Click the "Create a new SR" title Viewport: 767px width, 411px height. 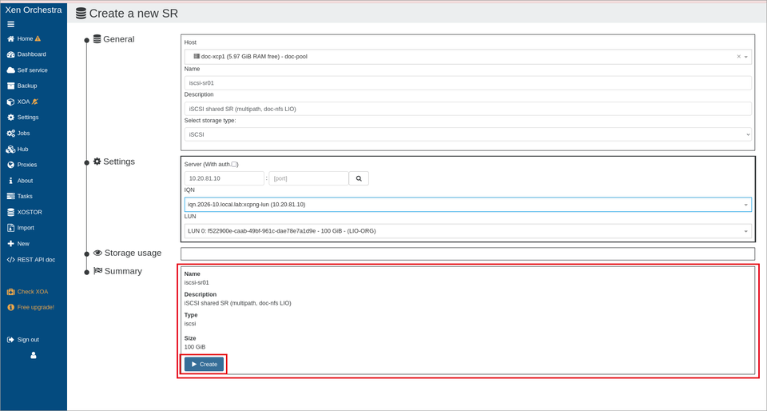click(x=133, y=14)
